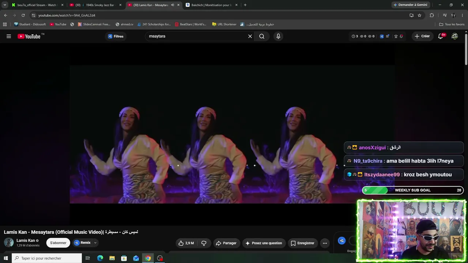
Task: Open Chrome media controls icon
Action: point(445,15)
